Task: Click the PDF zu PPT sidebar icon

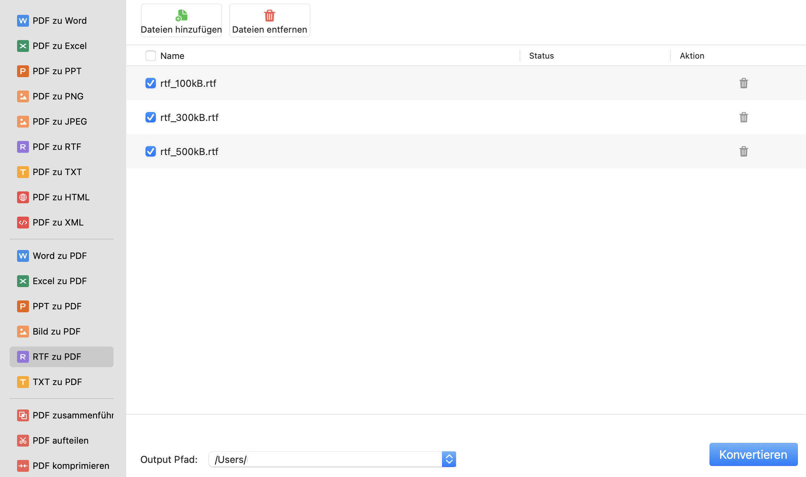Action: (23, 71)
